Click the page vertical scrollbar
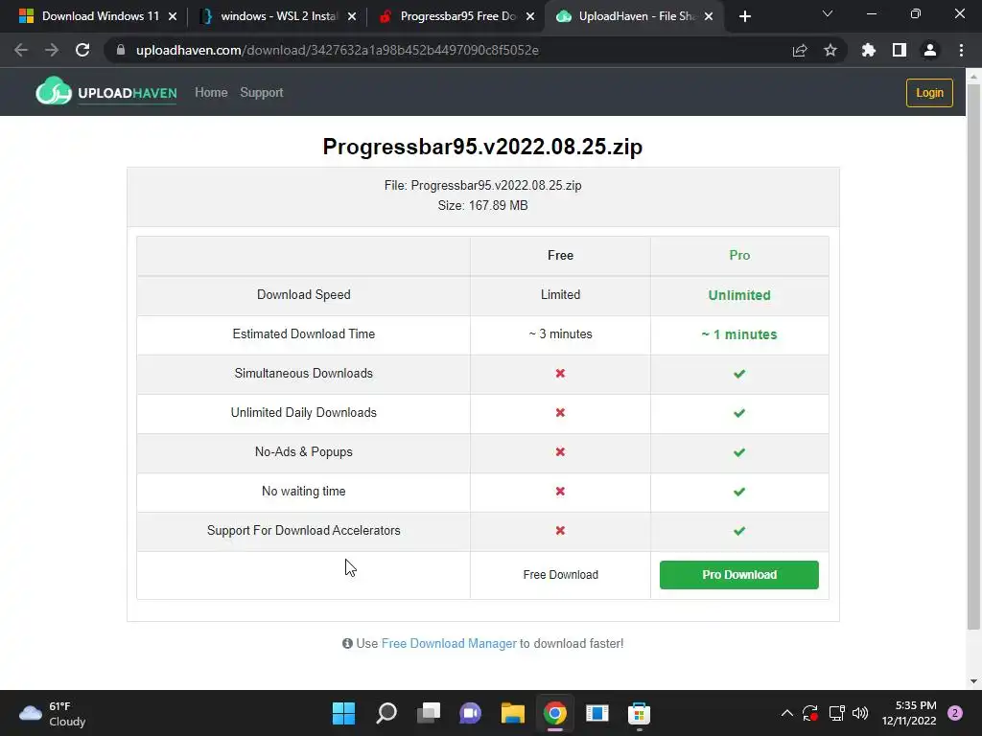 (973, 356)
